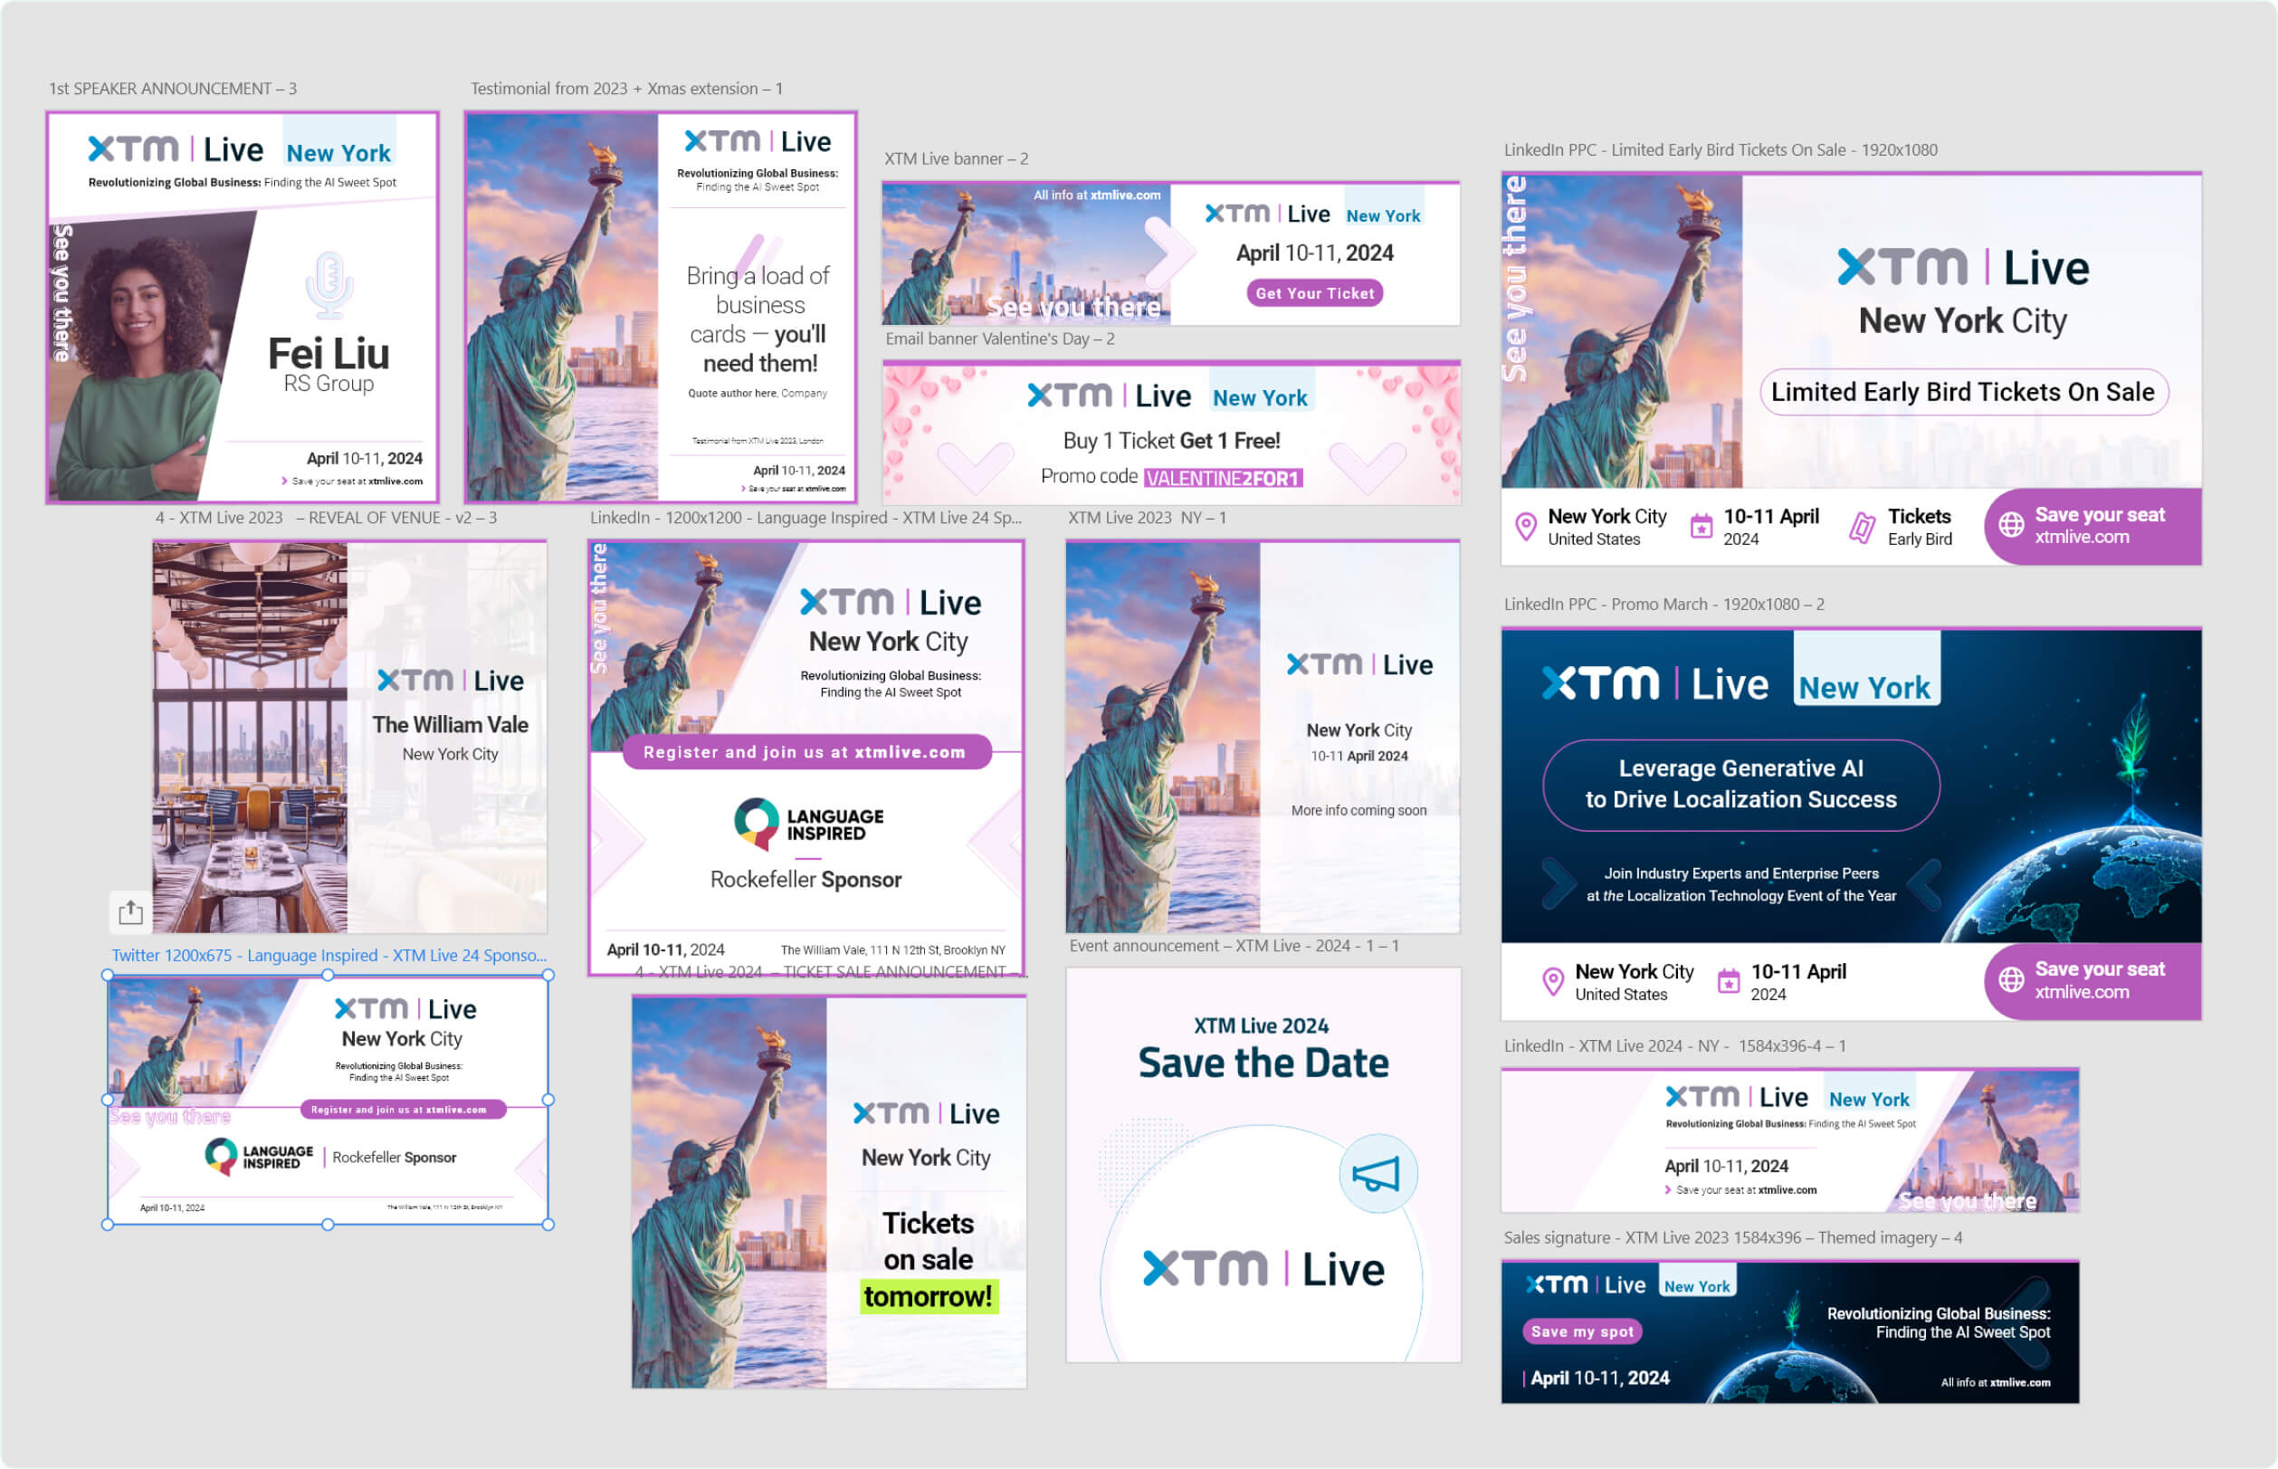Screen dimensions: 2278x1469
Task: Click the Language Inspired logo in LinkedIn frame
Action: click(x=808, y=824)
